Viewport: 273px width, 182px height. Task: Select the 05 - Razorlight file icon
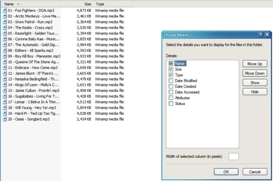(x=5, y=33)
